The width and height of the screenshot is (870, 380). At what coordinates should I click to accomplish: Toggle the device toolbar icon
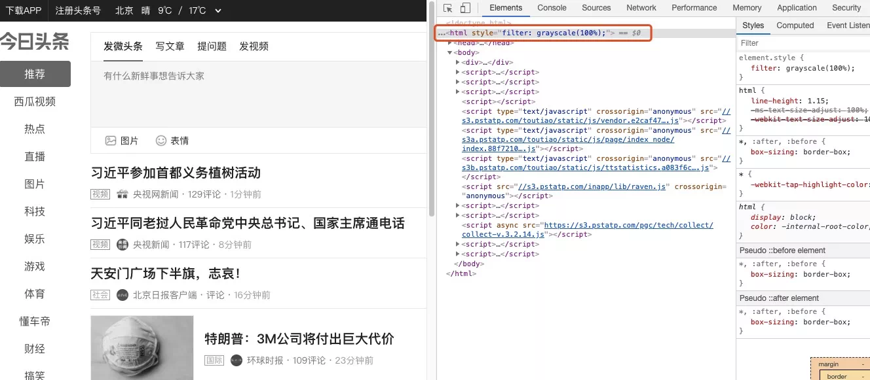465,8
